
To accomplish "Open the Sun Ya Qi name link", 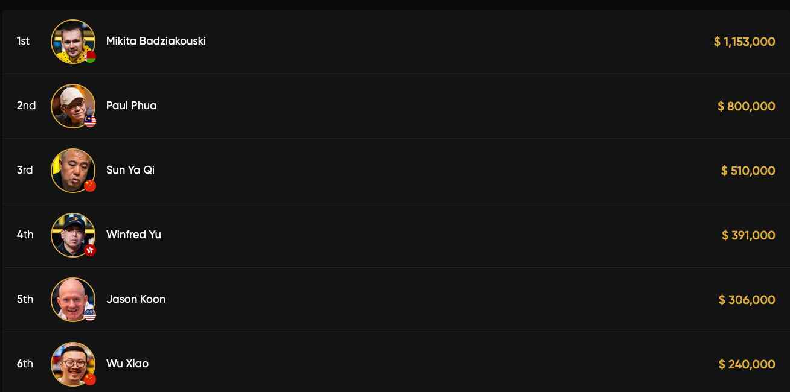I will pyautogui.click(x=130, y=170).
